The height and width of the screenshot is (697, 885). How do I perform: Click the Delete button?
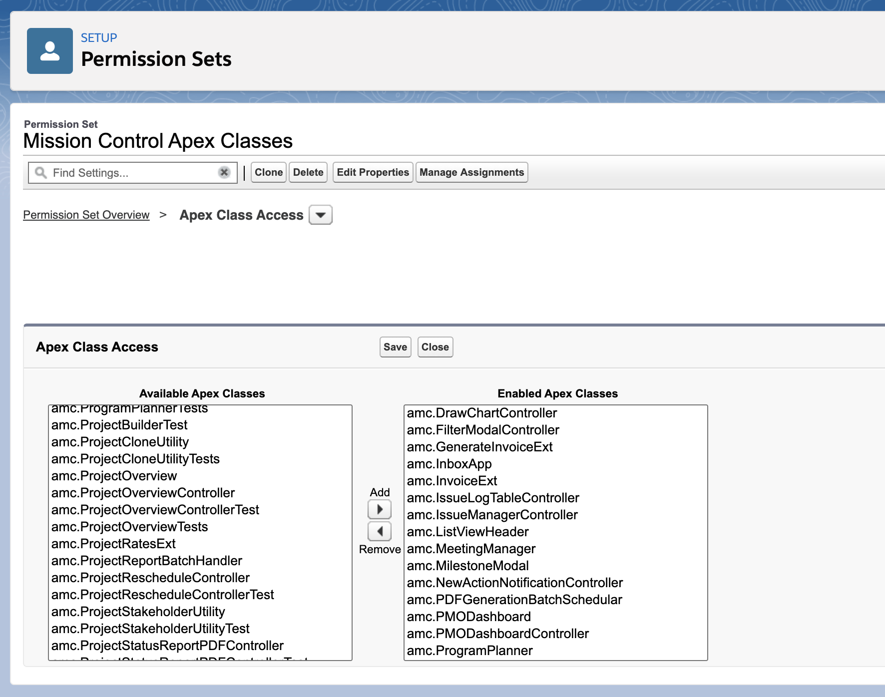(x=308, y=172)
